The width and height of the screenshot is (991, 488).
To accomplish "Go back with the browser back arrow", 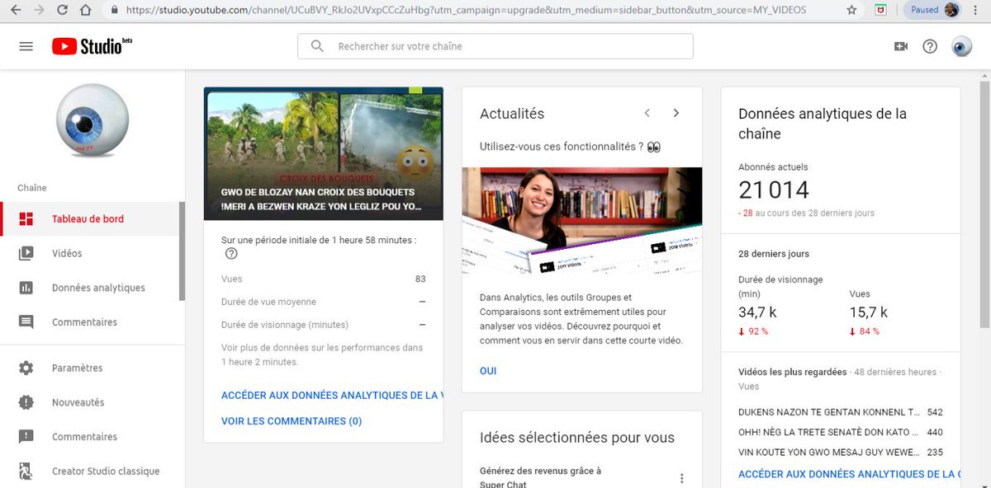I will click(16, 11).
